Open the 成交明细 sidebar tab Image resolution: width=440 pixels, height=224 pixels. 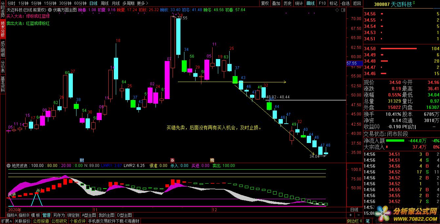3,49
